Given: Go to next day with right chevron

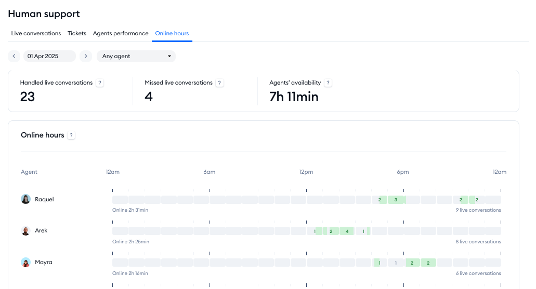Looking at the screenshot, I should (86, 56).
